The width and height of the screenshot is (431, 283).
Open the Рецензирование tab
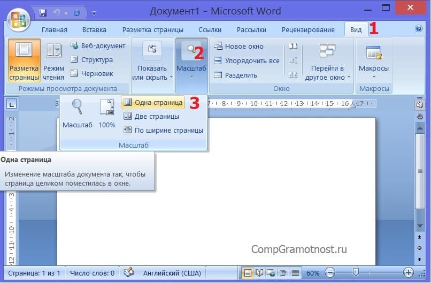coord(308,30)
